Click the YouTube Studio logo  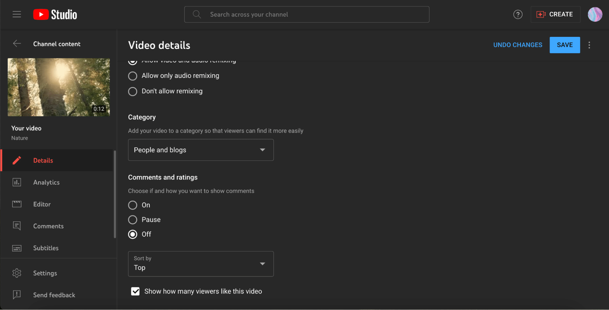point(55,14)
